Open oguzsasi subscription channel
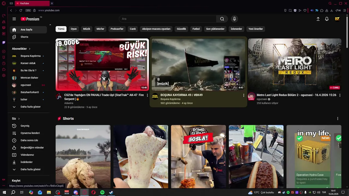This screenshot has height=196, width=349. click(x=28, y=85)
